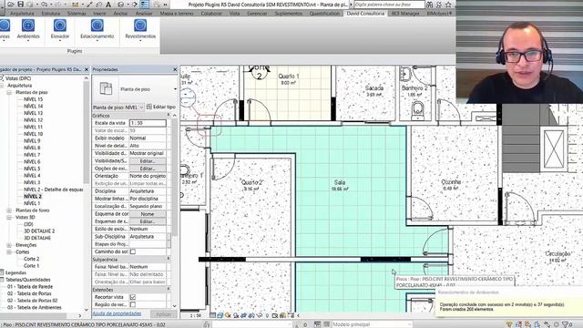Switch to the Quantification ribbon tab
Image resolution: width=583 pixels, height=328 pixels.
(324, 14)
